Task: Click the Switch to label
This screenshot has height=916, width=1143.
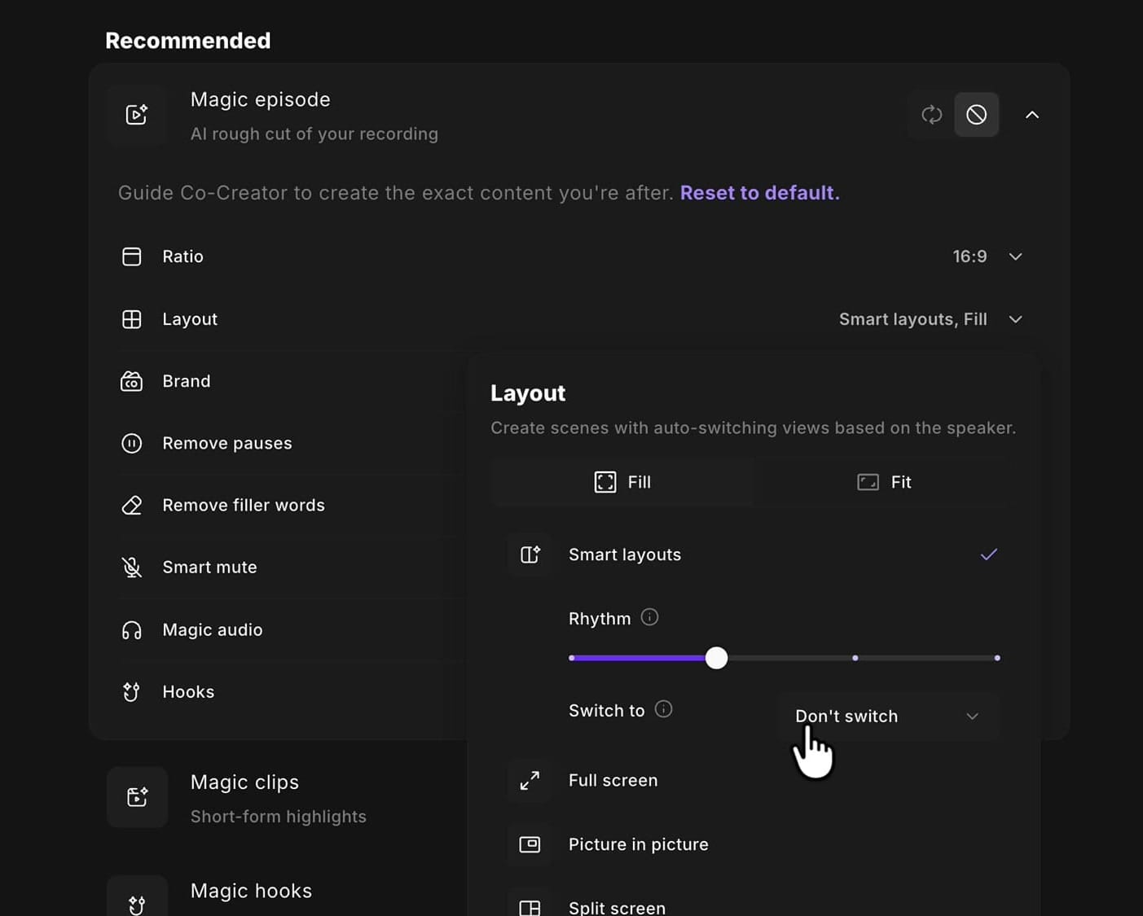Action: pyautogui.click(x=606, y=711)
